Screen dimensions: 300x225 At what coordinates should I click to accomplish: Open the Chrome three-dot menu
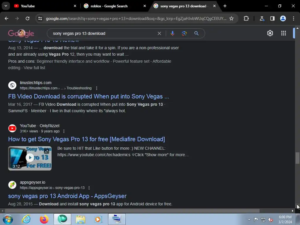[x=294, y=18]
